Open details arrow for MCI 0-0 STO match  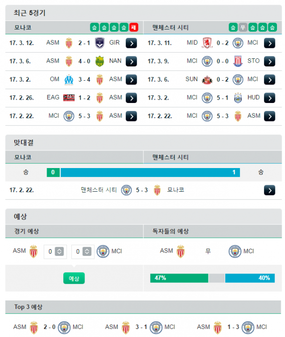click(x=269, y=62)
